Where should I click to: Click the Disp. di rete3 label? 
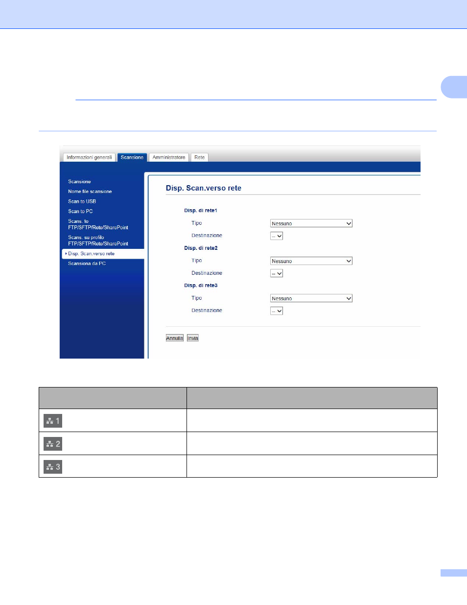click(x=201, y=285)
